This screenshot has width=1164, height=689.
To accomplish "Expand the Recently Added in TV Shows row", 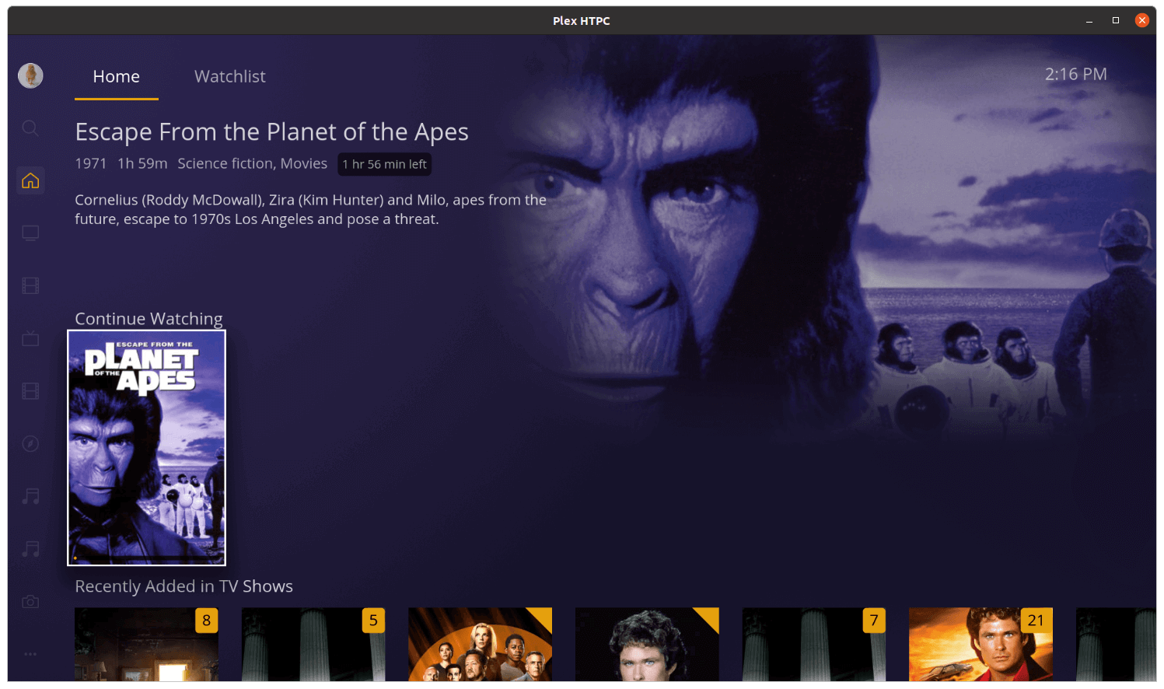I will click(184, 586).
